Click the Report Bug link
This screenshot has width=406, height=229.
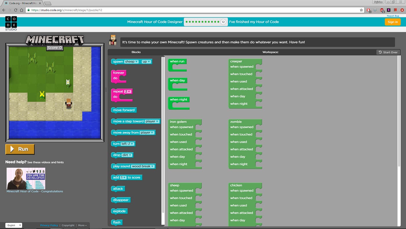(393, 16)
